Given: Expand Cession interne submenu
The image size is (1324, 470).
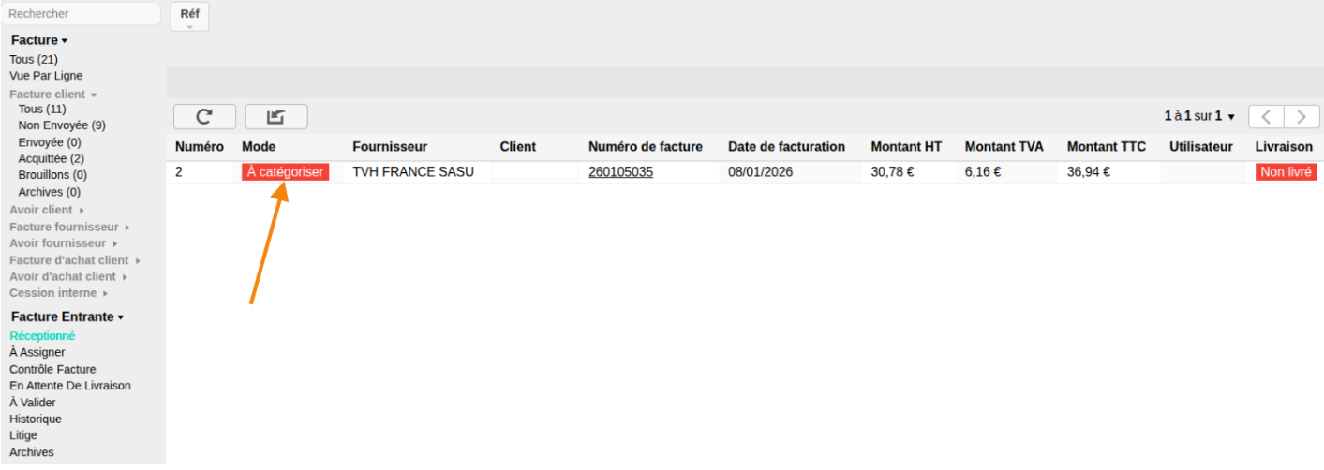Looking at the screenshot, I should tap(59, 293).
